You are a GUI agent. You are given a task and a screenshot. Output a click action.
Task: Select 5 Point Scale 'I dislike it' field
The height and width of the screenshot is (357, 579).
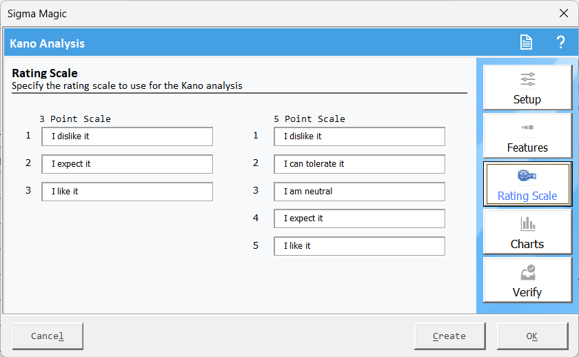(x=358, y=136)
